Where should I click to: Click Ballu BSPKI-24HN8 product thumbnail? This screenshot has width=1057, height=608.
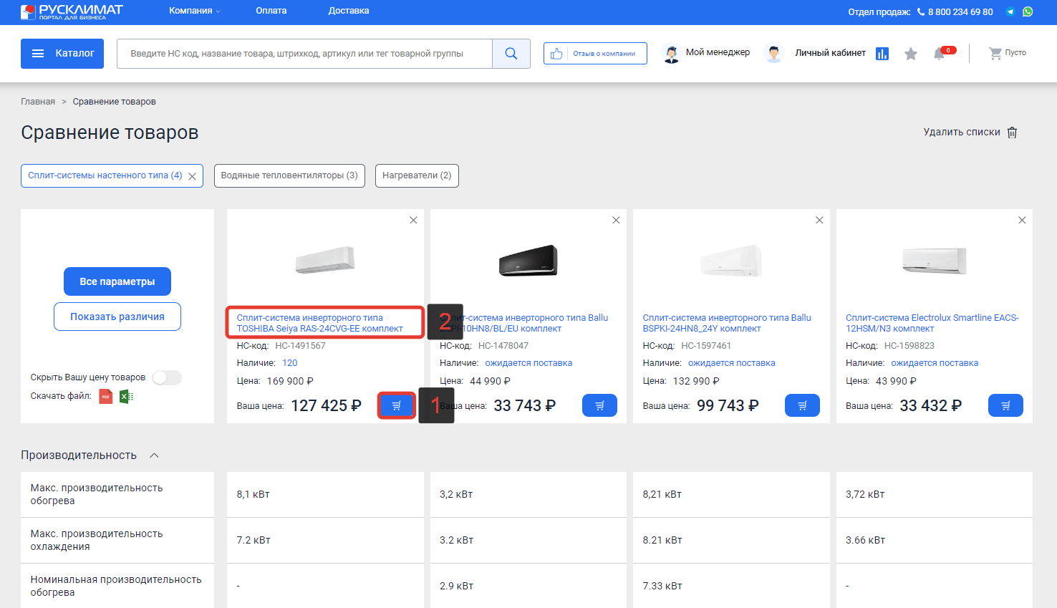tap(731, 261)
